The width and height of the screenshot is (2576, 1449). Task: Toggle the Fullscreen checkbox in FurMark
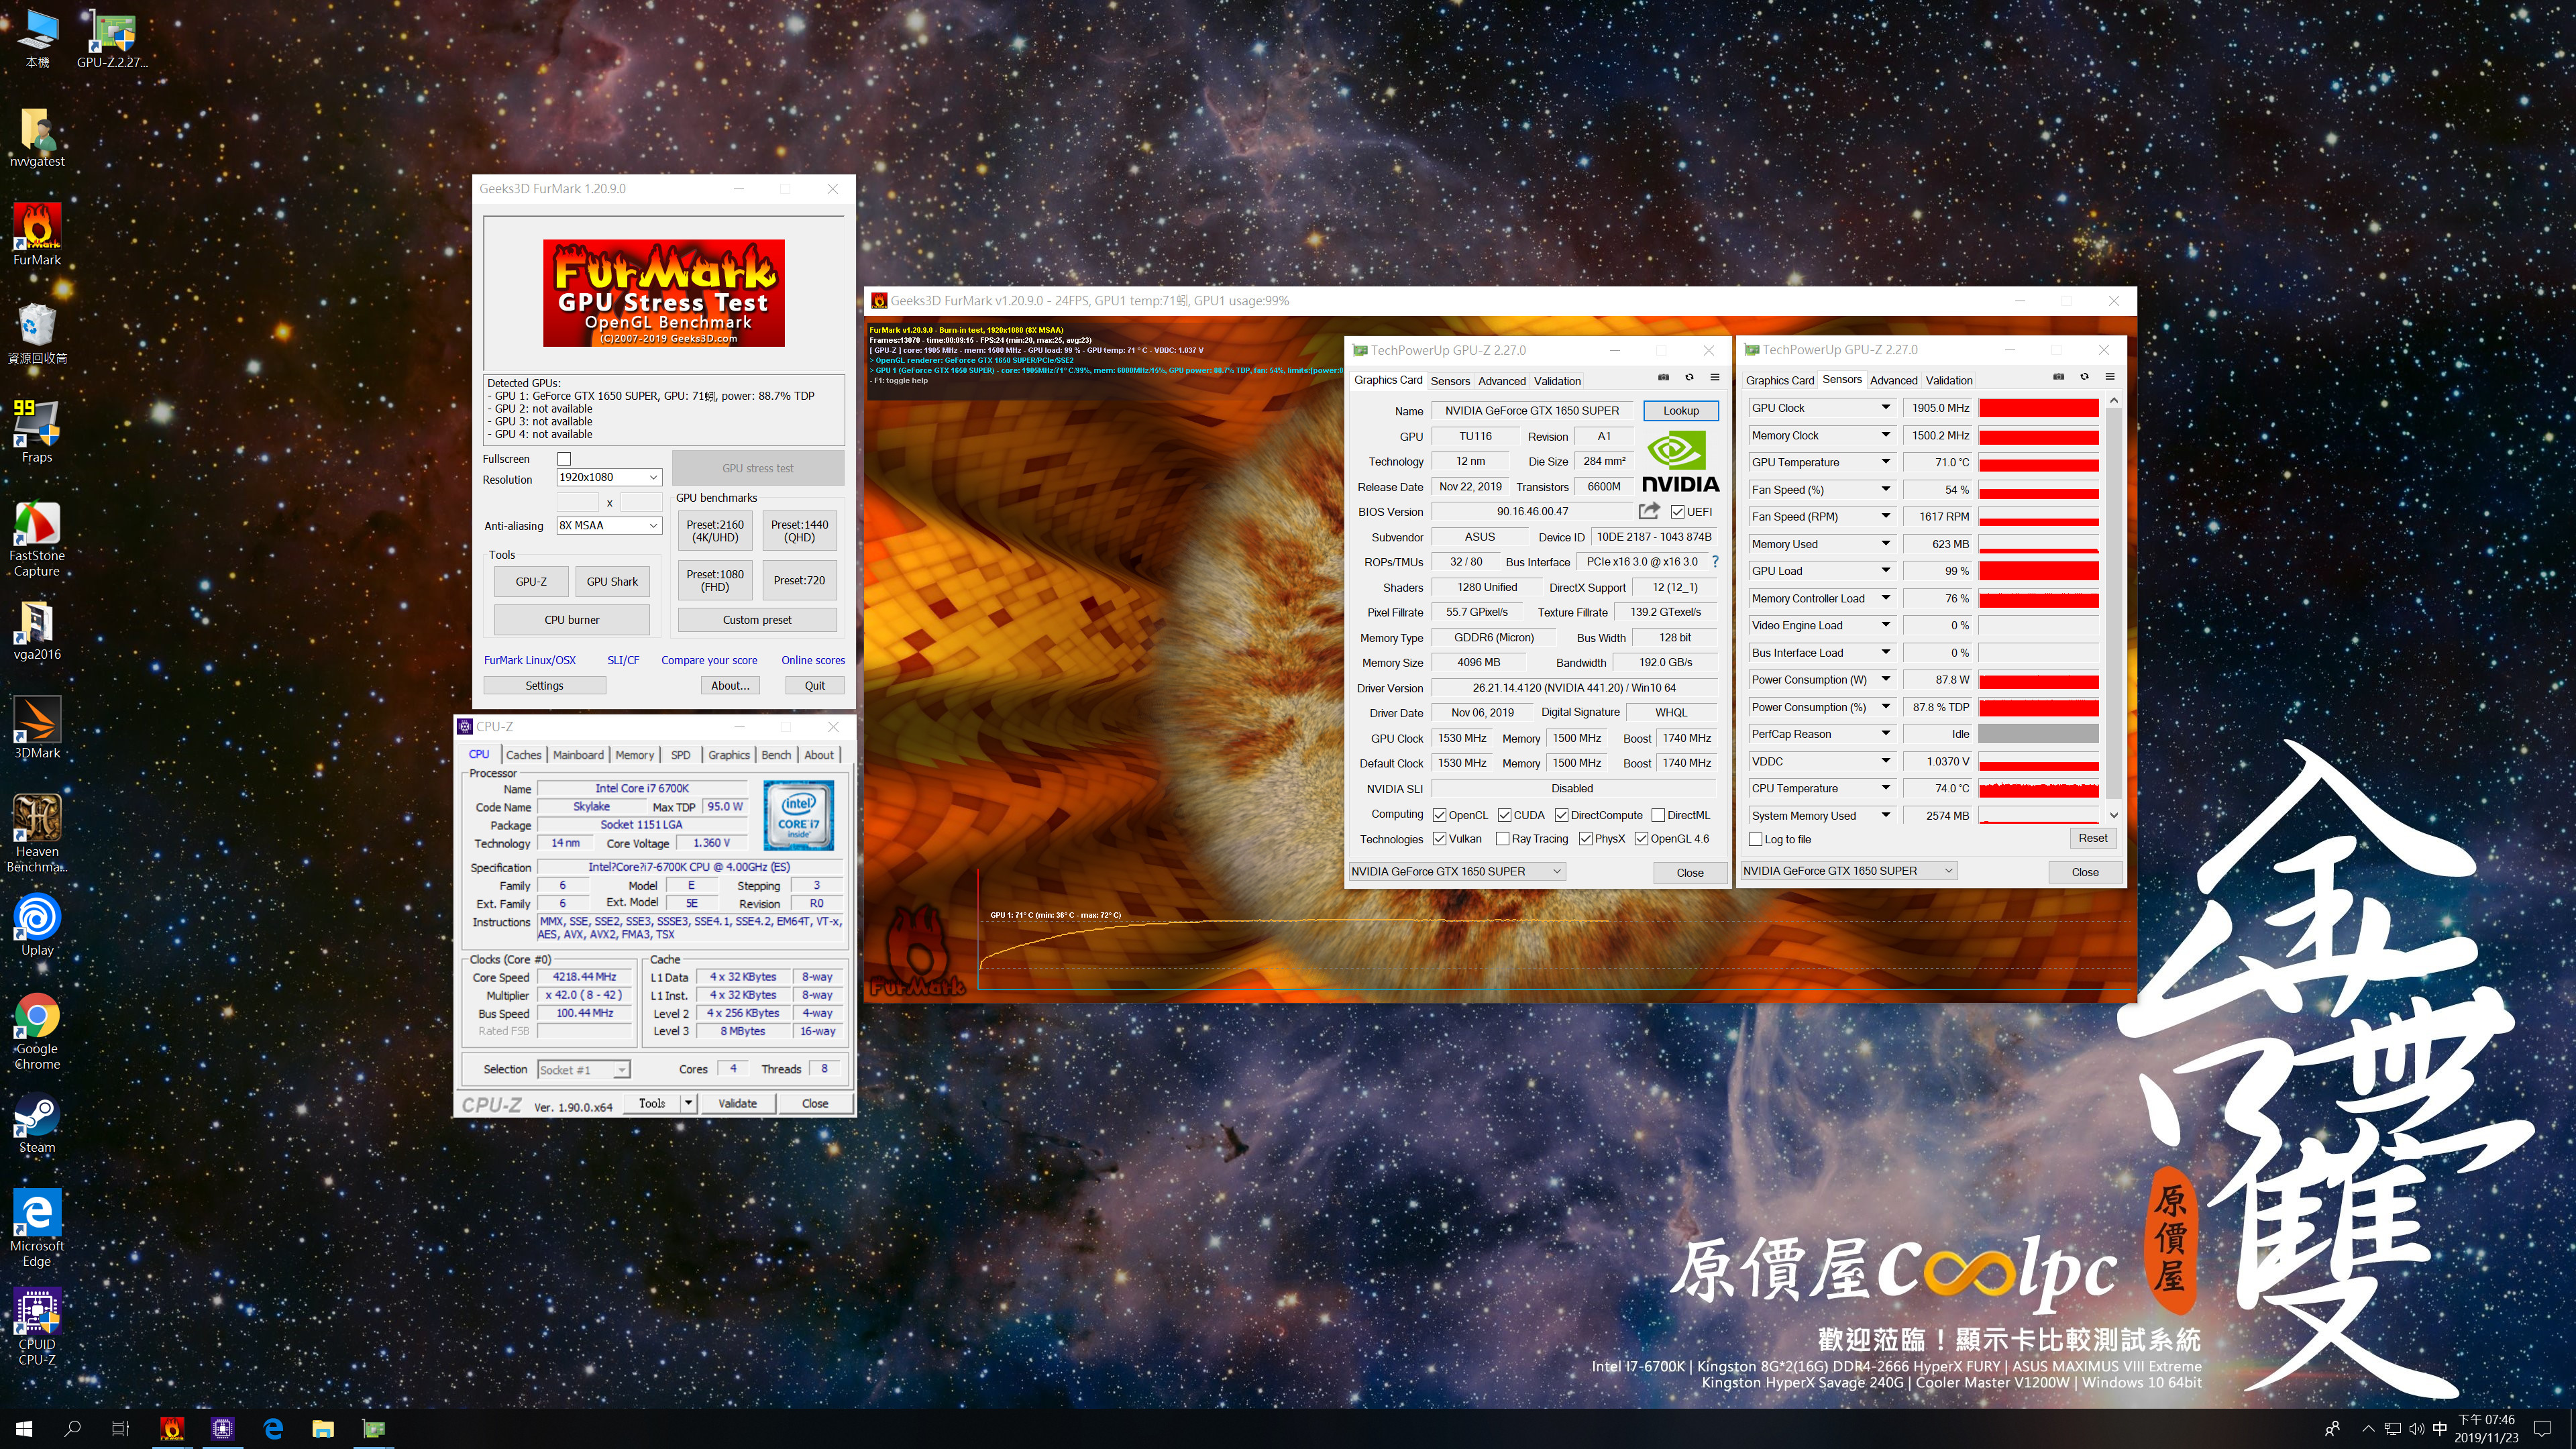coord(564,459)
